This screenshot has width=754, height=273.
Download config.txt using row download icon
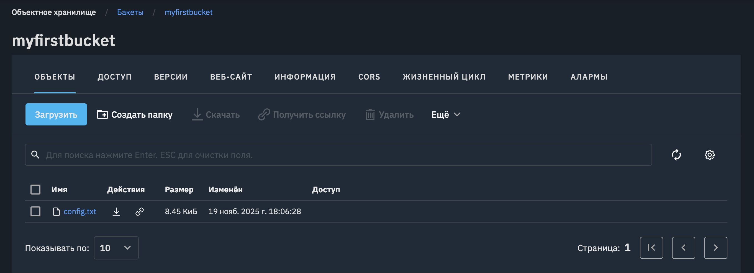[116, 211]
